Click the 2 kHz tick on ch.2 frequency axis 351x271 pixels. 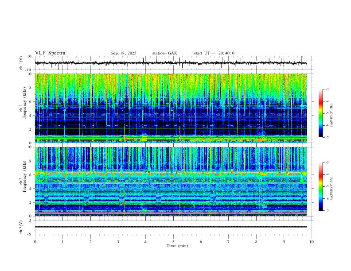pyautogui.click(x=31, y=202)
